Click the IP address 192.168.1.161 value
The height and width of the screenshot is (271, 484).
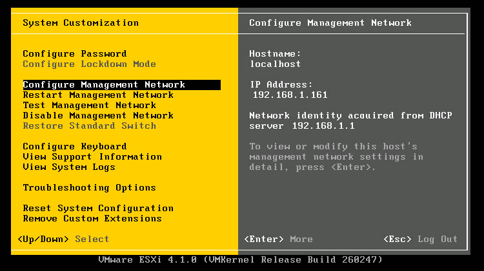(290, 95)
